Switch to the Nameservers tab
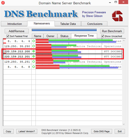 [x=41, y=23]
